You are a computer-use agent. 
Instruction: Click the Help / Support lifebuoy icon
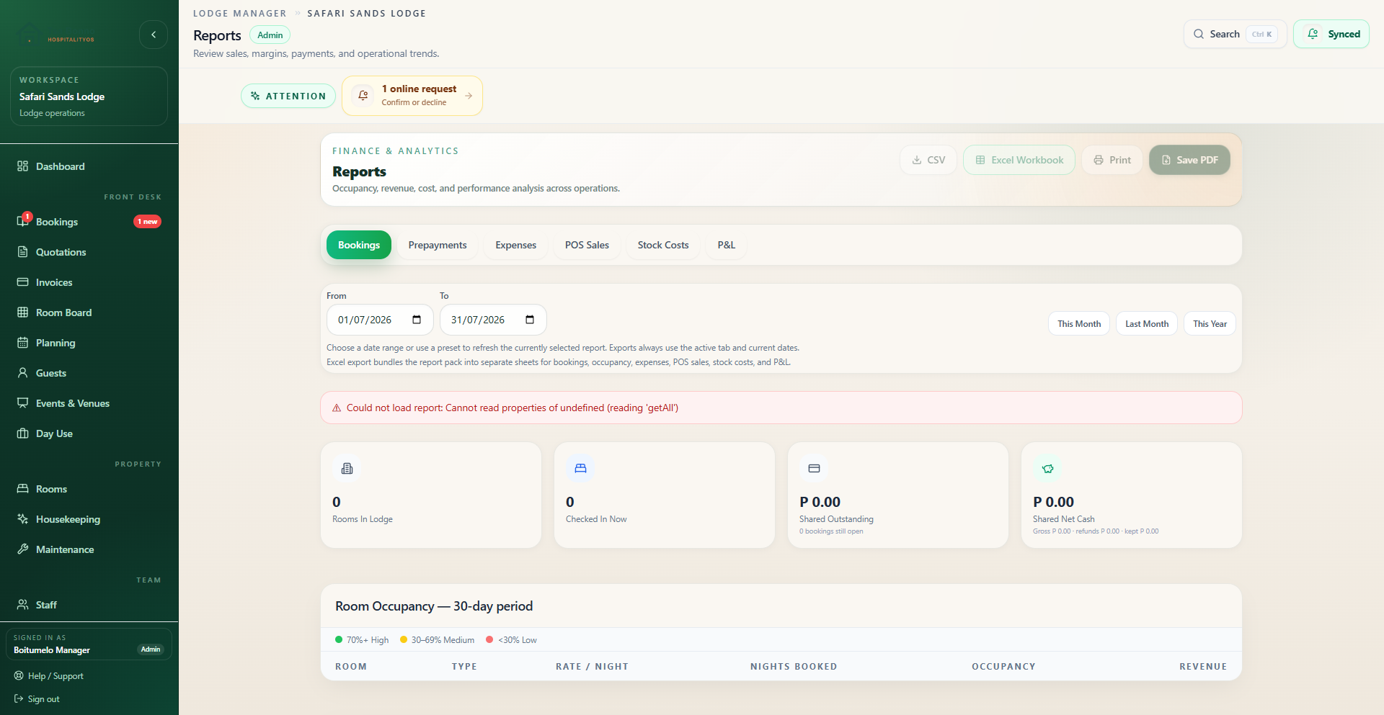coord(19,676)
